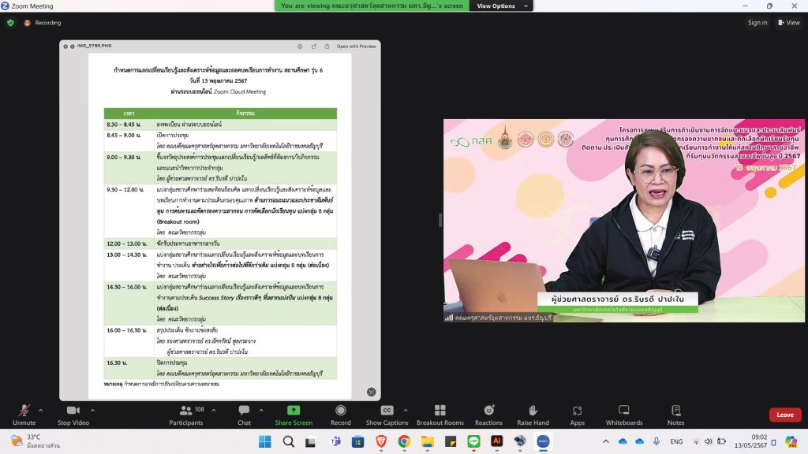Click the View layout button

click(789, 23)
